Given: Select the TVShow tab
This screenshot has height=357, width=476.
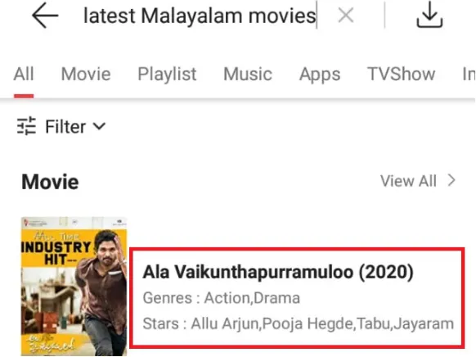Looking at the screenshot, I should tap(401, 74).
